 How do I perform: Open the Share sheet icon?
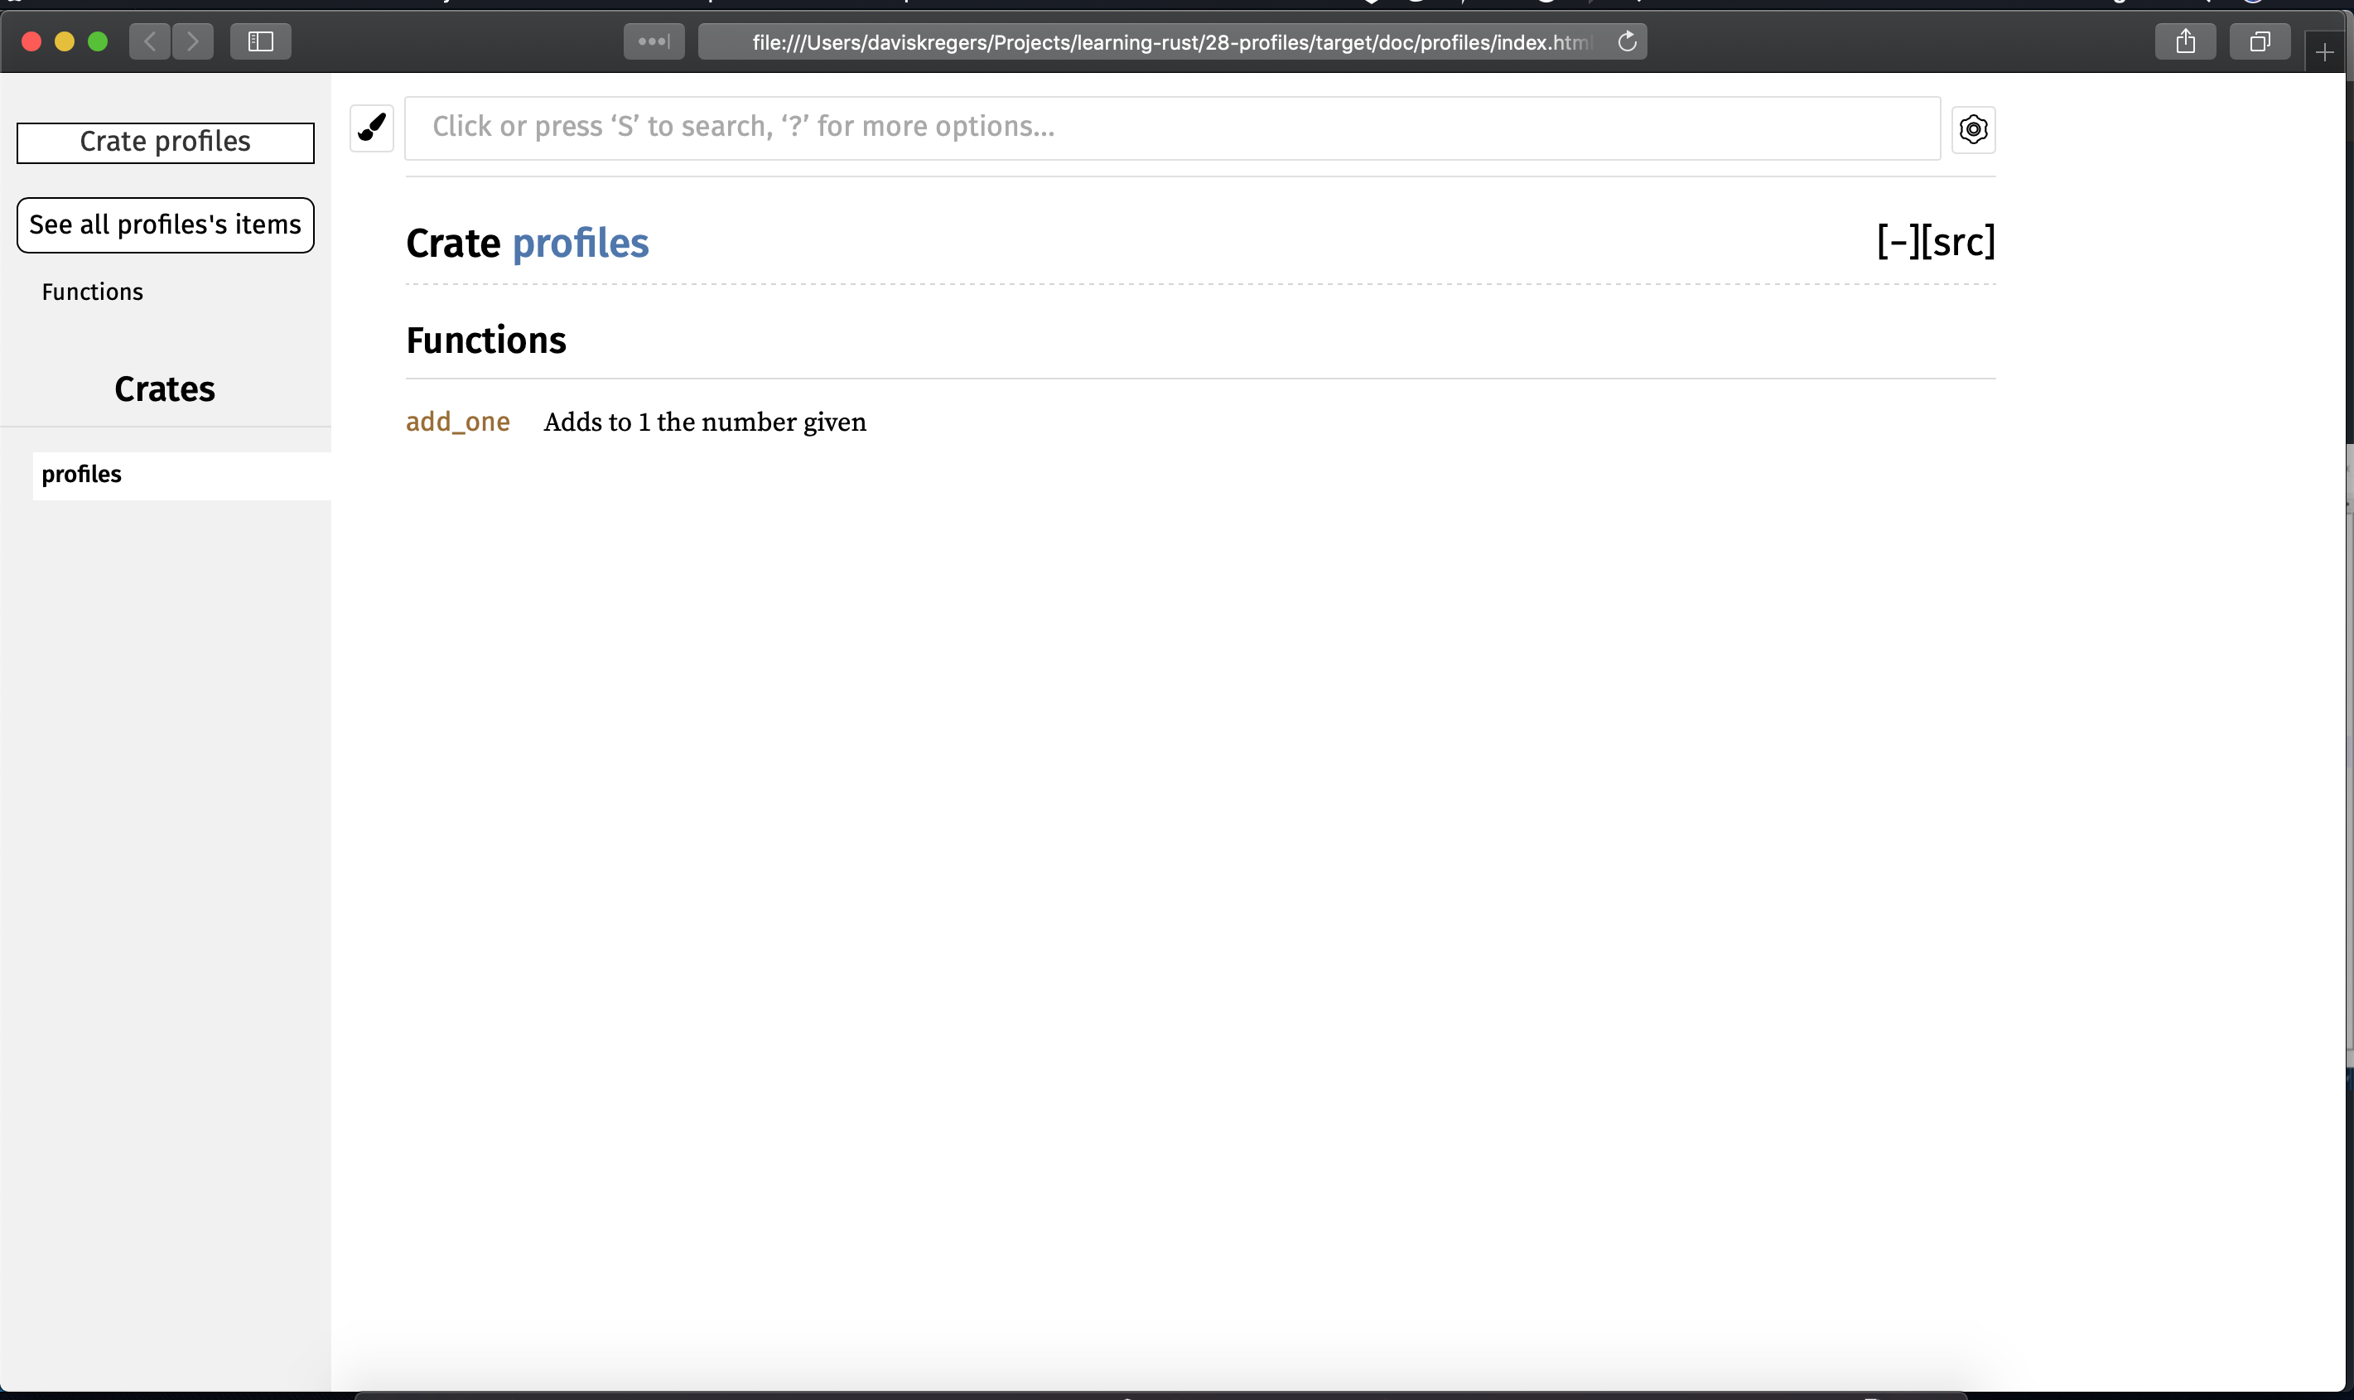(2185, 41)
